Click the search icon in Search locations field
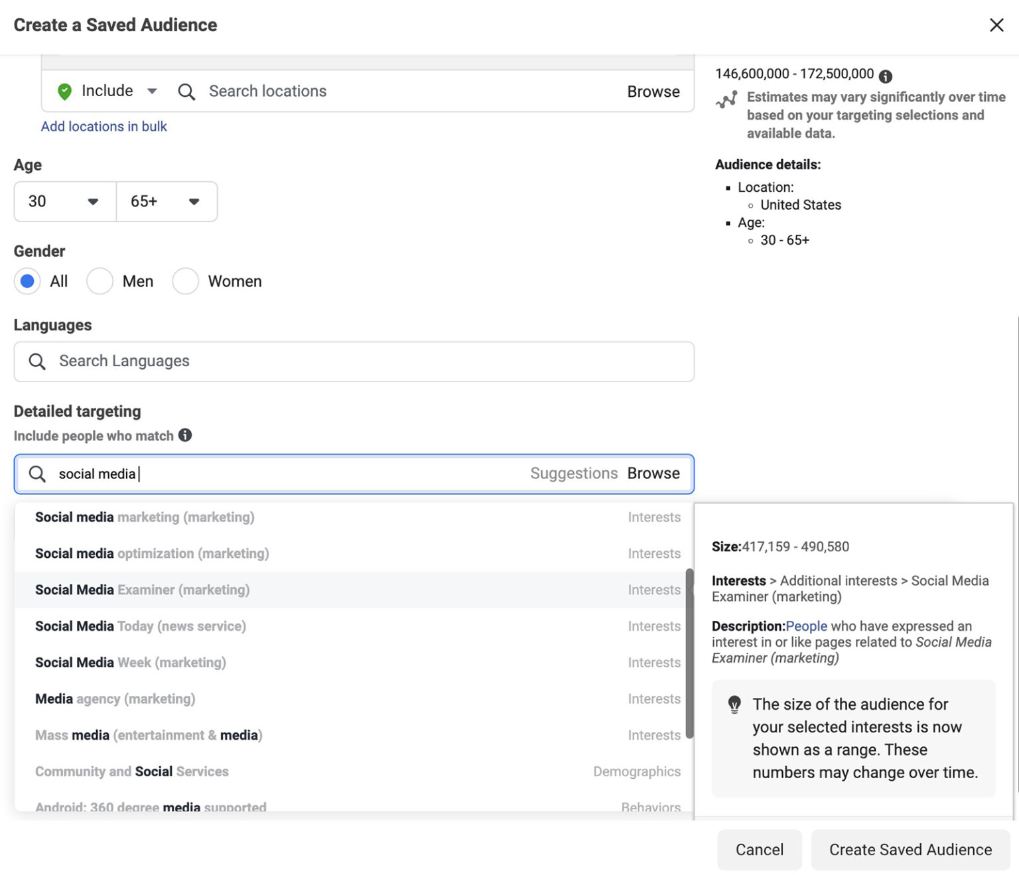 coord(186,92)
